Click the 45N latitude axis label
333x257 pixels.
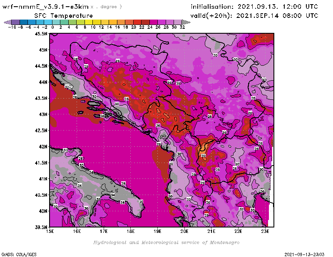coord(43,50)
